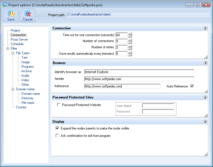Click the Browser section resize grip
This screenshot has width=213, height=167.
click(206, 91)
